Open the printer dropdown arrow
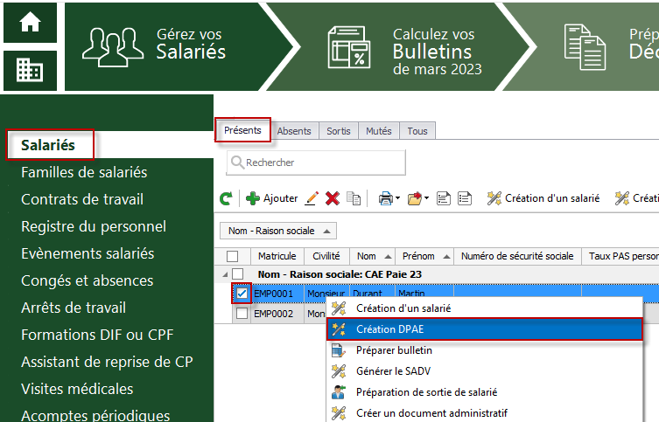 pos(397,199)
